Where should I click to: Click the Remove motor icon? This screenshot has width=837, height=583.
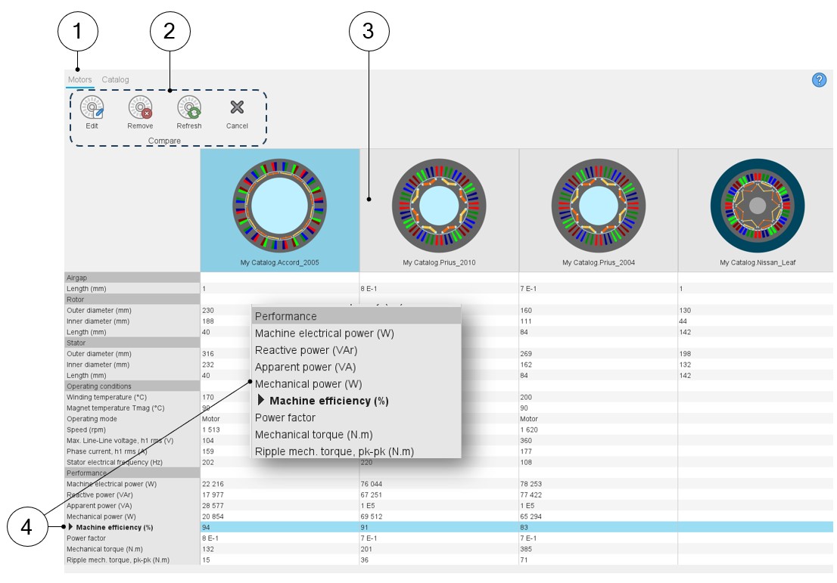[140, 108]
